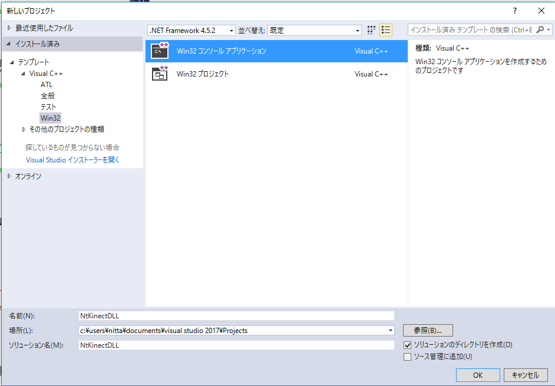Expand その他のプロジェクトの種類 node
Screen dimensions: 555x386
24,129
